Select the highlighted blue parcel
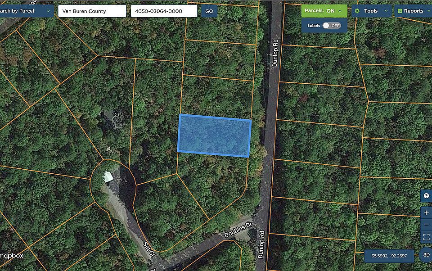Viewport: 432px width, 271px height. pos(214,135)
